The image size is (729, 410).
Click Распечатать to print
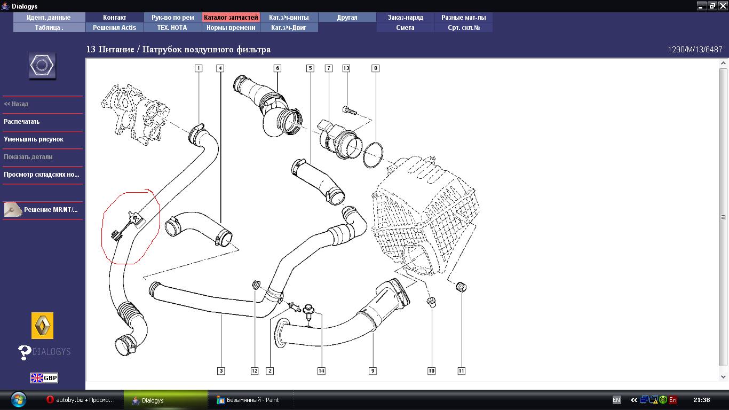point(22,122)
